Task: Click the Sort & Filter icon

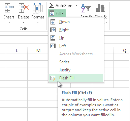Action: coord(86,8)
